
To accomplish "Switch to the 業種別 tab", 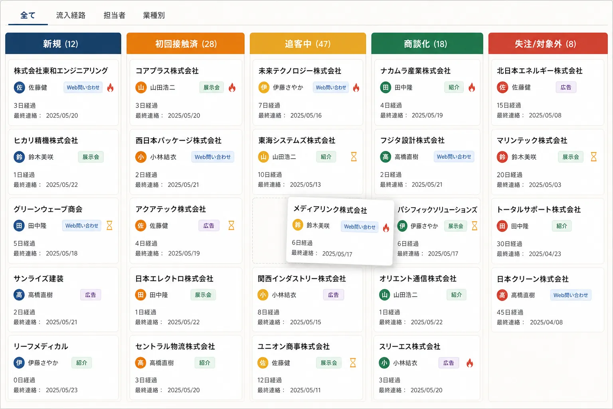I will [154, 15].
